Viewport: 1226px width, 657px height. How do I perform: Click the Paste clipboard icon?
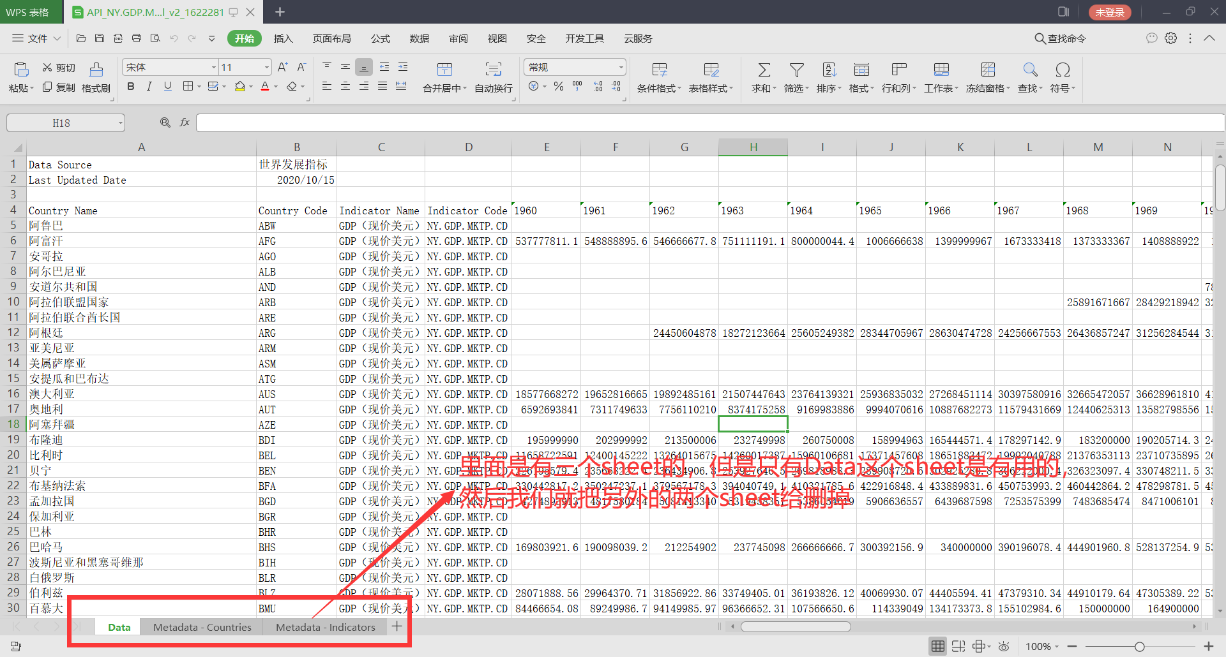(21, 69)
